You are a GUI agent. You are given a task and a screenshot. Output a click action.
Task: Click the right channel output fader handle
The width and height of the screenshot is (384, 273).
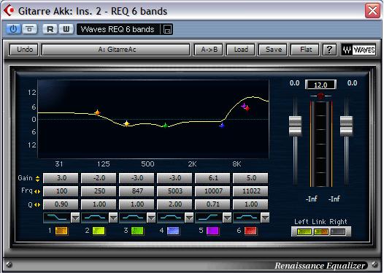(346, 126)
